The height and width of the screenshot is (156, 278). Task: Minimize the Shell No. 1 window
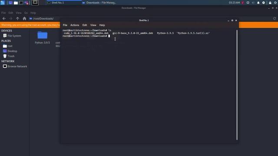point(228,20)
